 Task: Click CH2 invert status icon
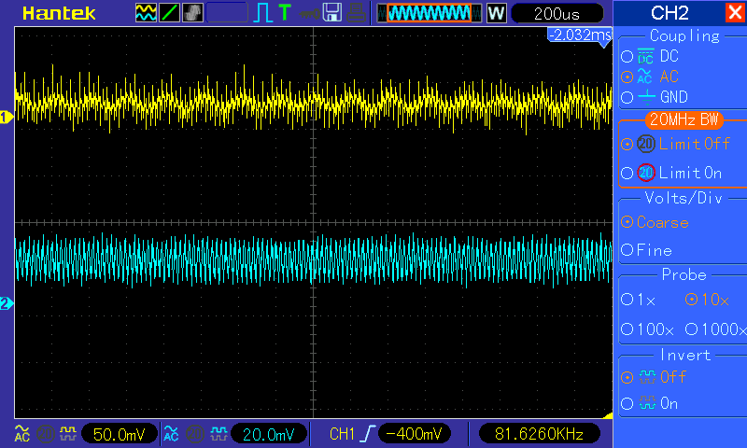(x=218, y=433)
